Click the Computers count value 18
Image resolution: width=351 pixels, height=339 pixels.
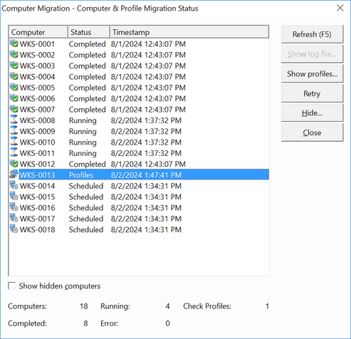click(84, 306)
